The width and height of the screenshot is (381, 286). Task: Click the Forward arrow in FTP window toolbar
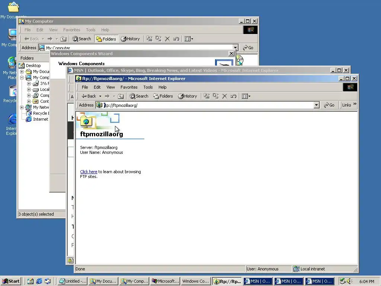[107, 96]
